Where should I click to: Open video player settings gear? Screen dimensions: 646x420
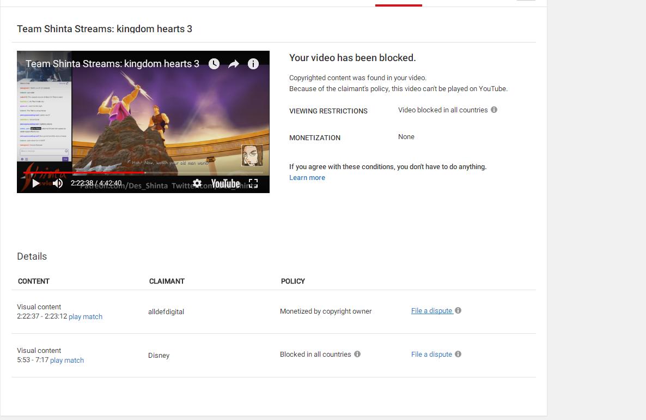197,183
